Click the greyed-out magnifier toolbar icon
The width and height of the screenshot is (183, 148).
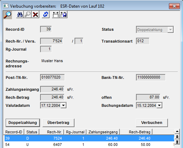point(27,15)
